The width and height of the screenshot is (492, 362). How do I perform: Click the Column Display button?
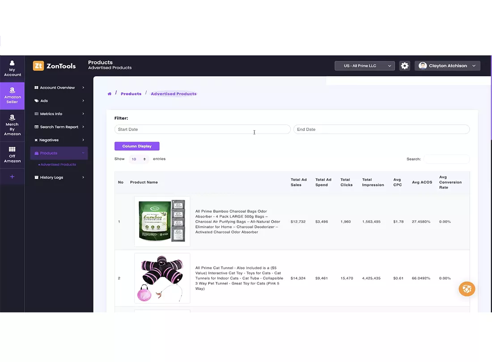(x=137, y=146)
